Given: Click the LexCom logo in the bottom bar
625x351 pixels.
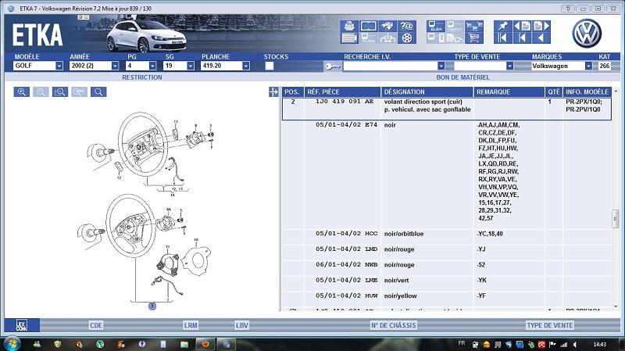Looking at the screenshot, I should click(x=22, y=325).
